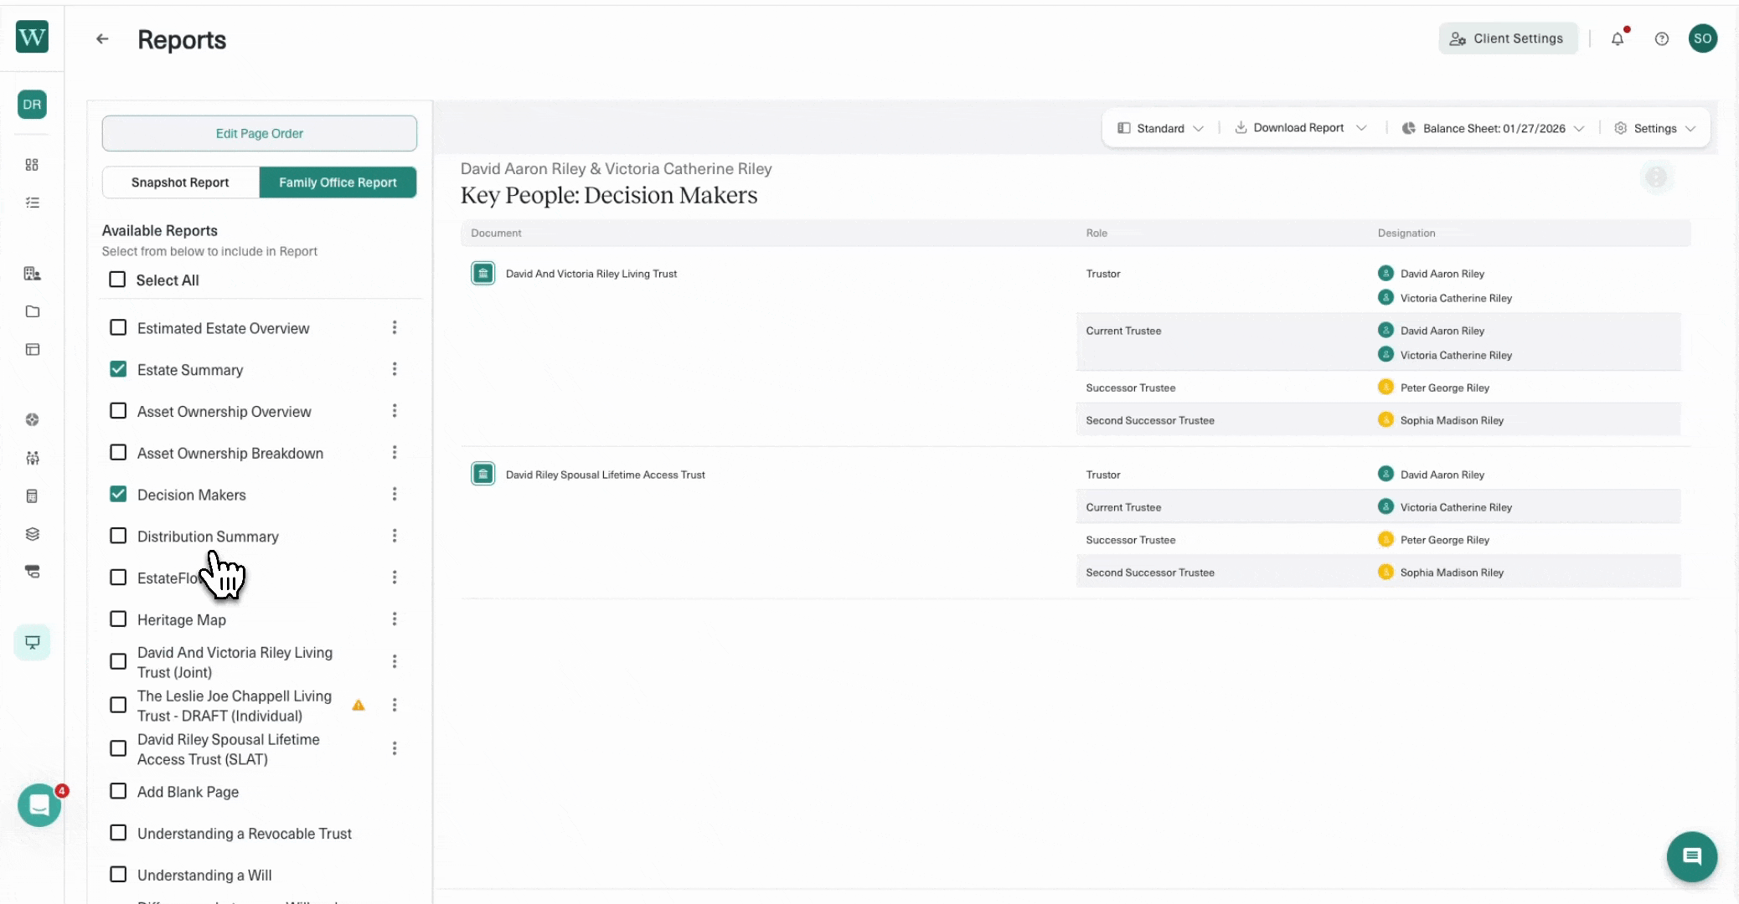Screen dimensions: 1739x904
Task: Click the Edit Page Order button
Action: point(259,133)
